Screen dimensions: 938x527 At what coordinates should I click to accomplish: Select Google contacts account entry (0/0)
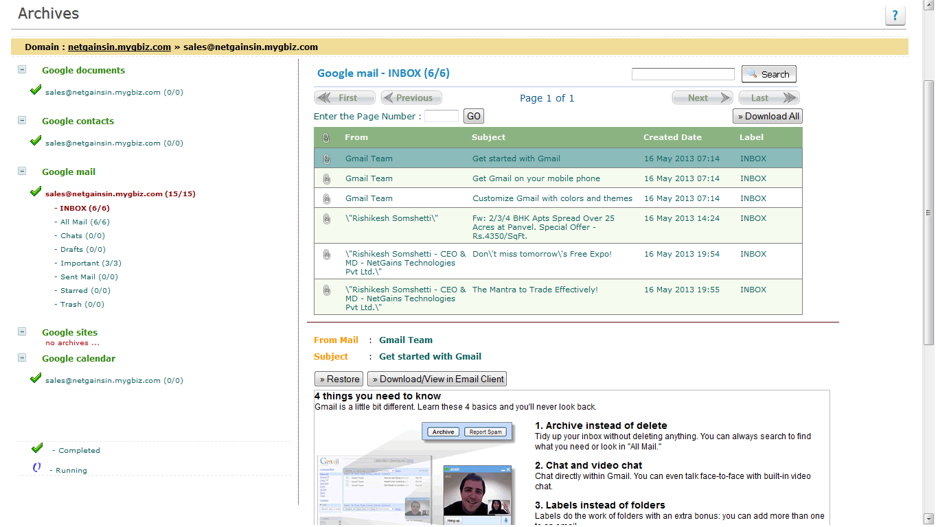(114, 143)
